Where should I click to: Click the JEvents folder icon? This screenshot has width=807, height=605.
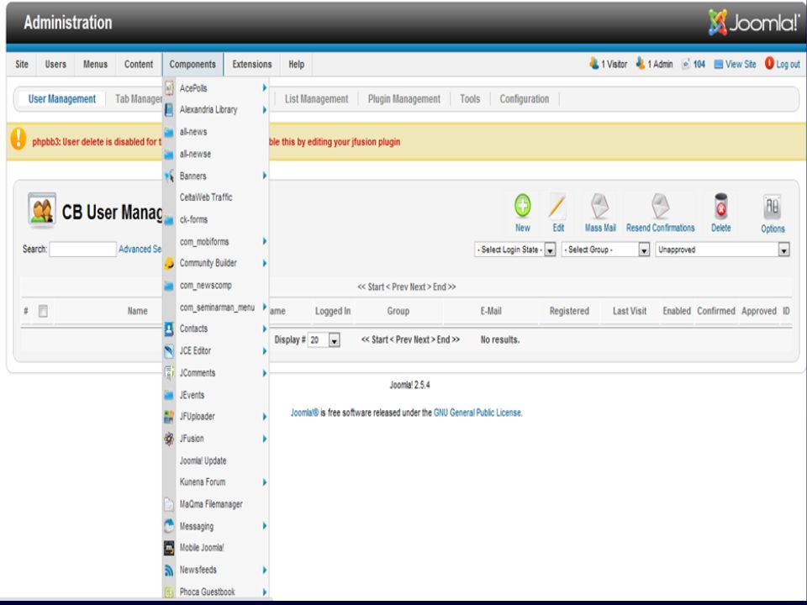[169, 395]
